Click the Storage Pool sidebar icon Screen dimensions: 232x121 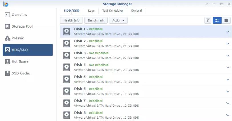[x=7, y=26]
